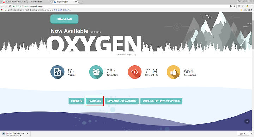Go back with the browser back arrow
Screen dimensions: 254x137
pos(2,6)
